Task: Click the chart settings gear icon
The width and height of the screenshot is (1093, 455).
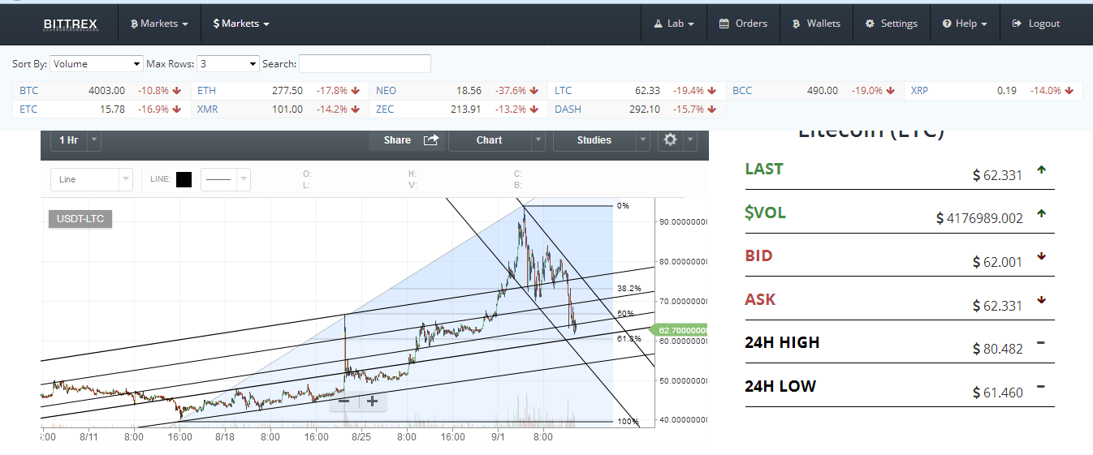Action: [670, 140]
